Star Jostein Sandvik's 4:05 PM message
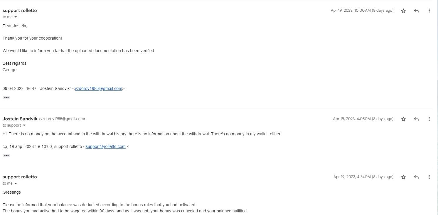438x215 pixels. click(403, 119)
